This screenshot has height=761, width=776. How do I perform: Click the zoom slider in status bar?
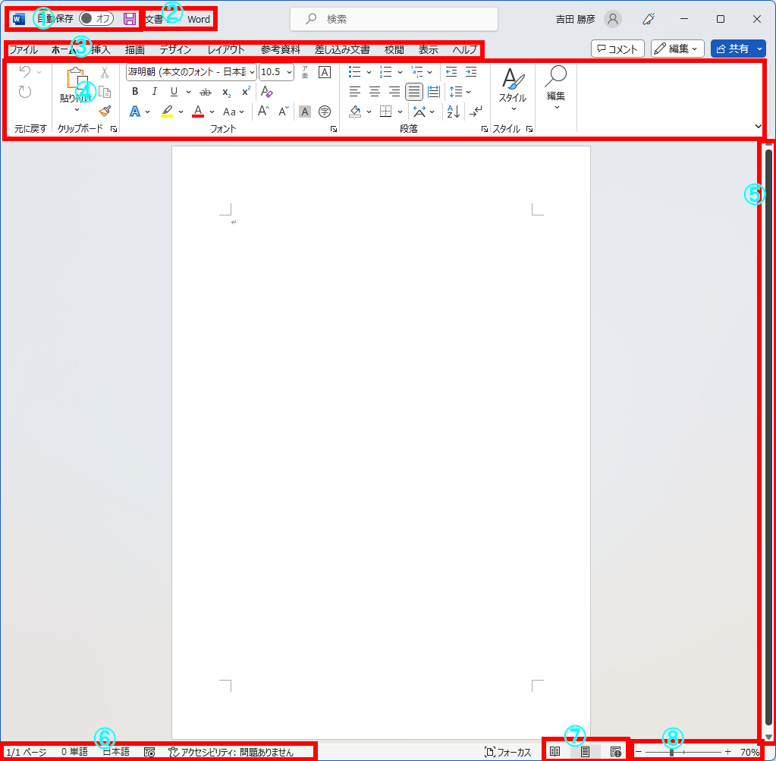tap(672, 751)
